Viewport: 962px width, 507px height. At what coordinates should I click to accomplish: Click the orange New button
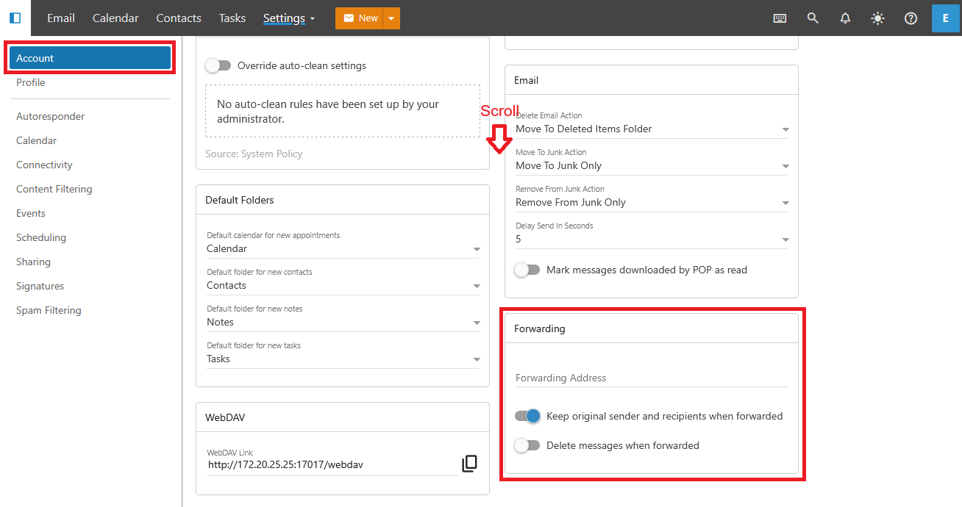tap(360, 18)
